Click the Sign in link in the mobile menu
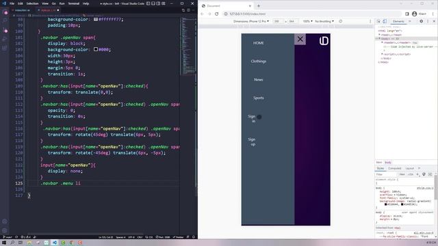Image resolution: width=438 pixels, height=246 pixels. [252, 119]
